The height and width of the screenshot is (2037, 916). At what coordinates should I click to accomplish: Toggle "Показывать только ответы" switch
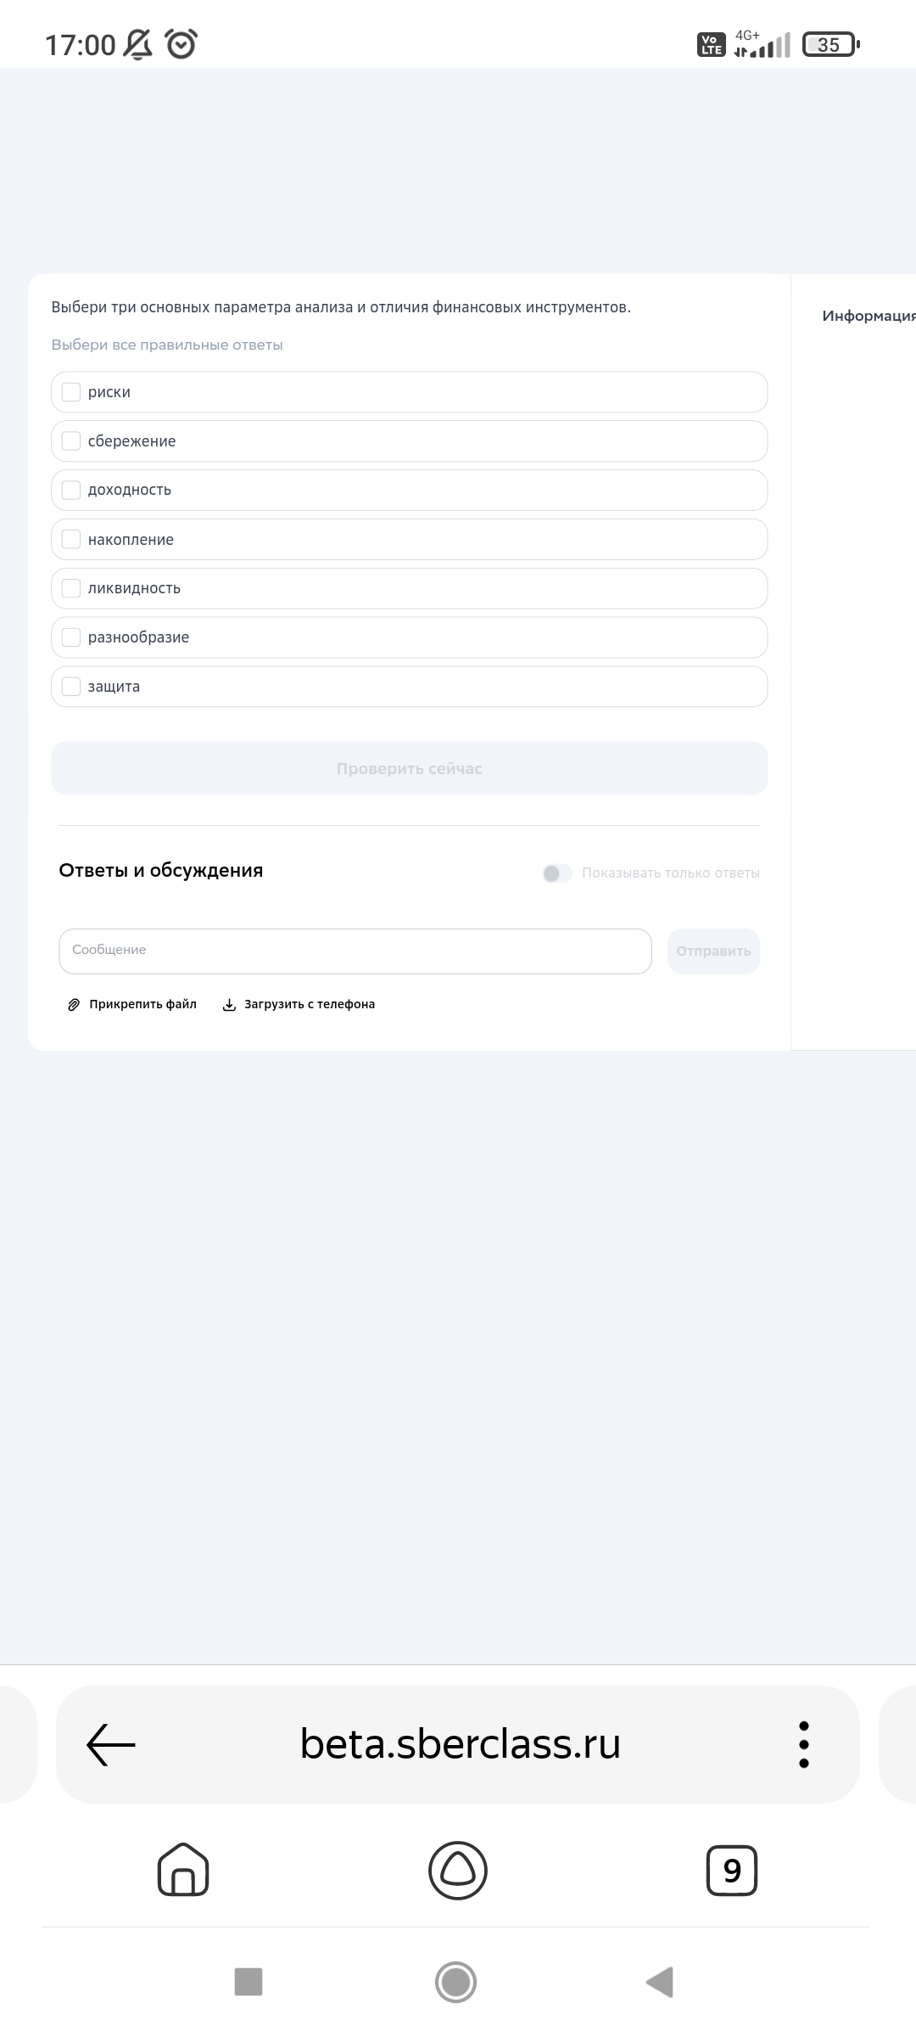click(557, 873)
